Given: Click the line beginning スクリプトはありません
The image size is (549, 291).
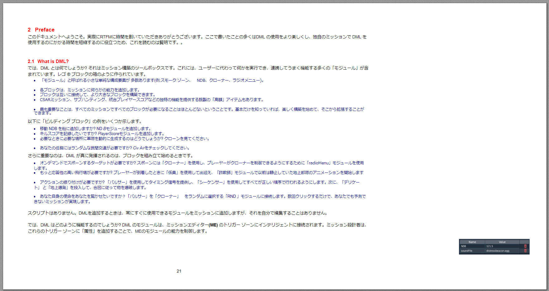Looking at the screenshot, I should point(178,213).
